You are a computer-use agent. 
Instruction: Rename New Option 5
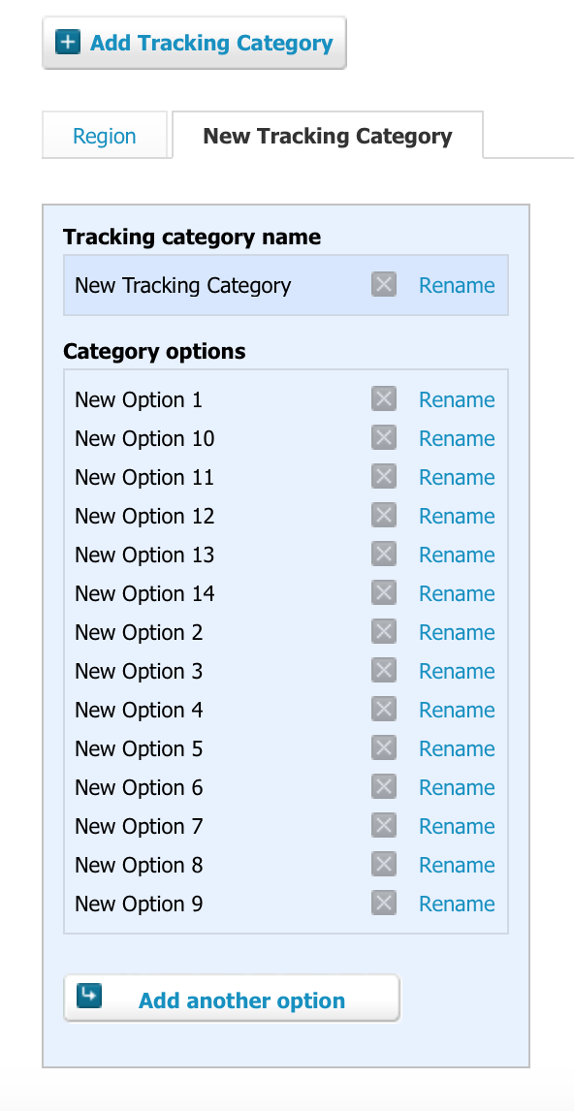pyautogui.click(x=457, y=748)
